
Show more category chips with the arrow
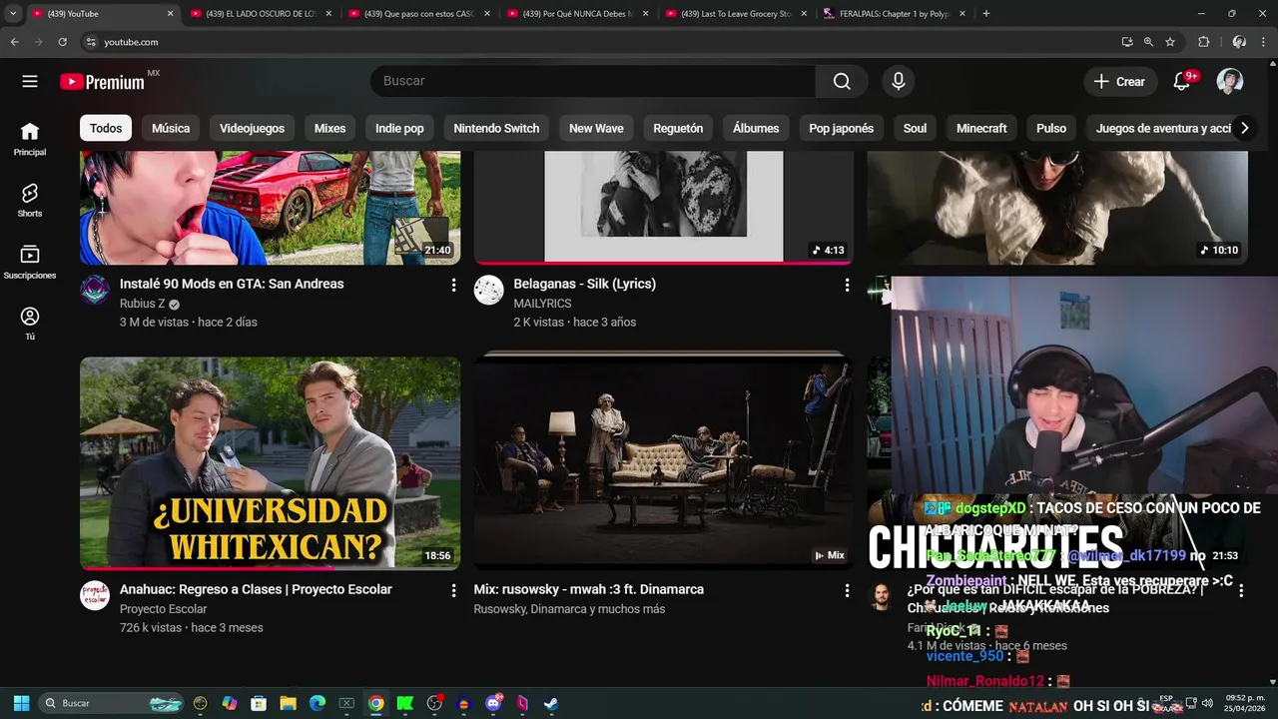[1244, 128]
